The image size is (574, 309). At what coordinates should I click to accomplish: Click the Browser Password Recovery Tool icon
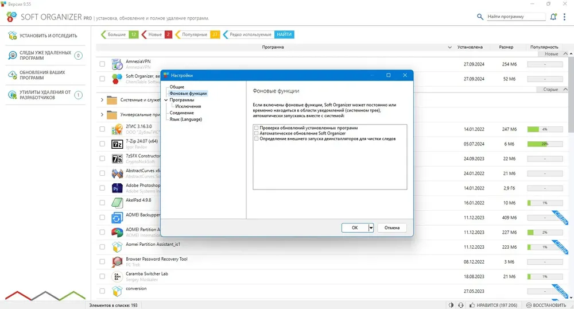[x=117, y=262]
